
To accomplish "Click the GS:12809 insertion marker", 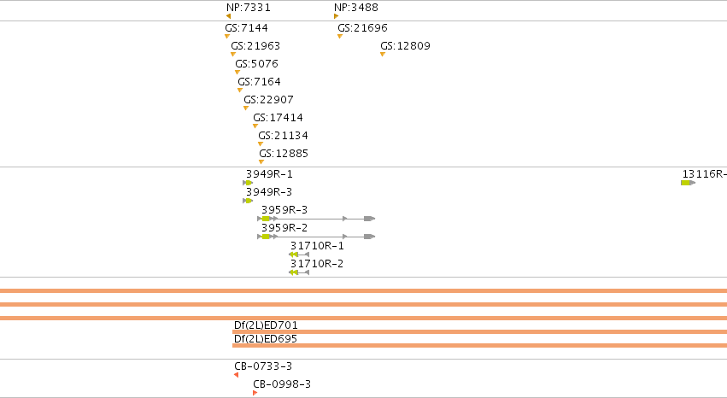I will point(383,54).
